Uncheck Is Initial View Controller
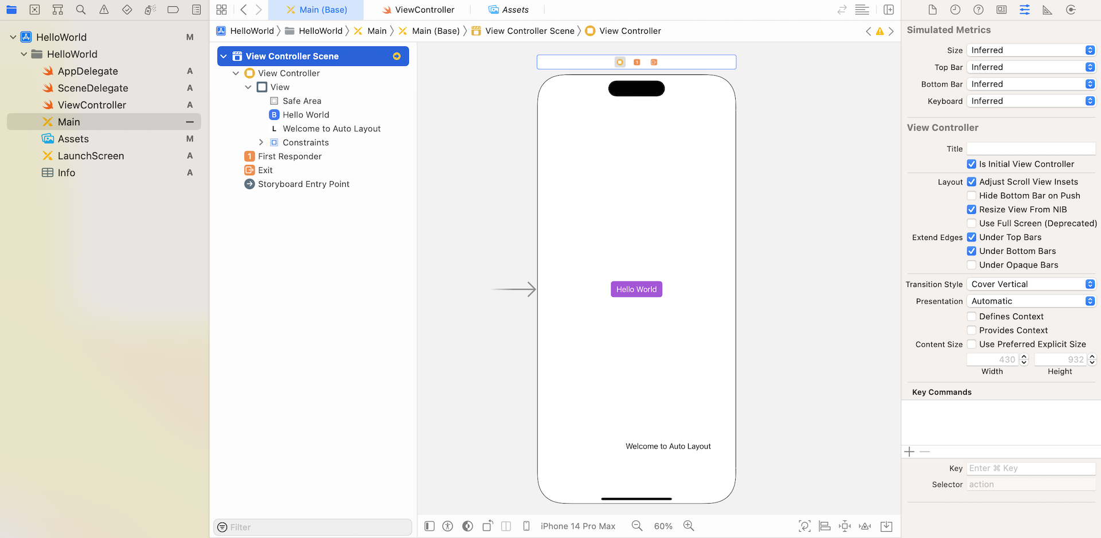1101x538 pixels. pyautogui.click(x=971, y=164)
